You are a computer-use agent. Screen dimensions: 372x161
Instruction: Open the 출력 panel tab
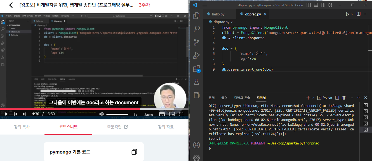[224, 98]
